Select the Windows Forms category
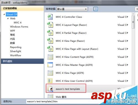The width and height of the screenshot is (138, 105). tap(19, 27)
